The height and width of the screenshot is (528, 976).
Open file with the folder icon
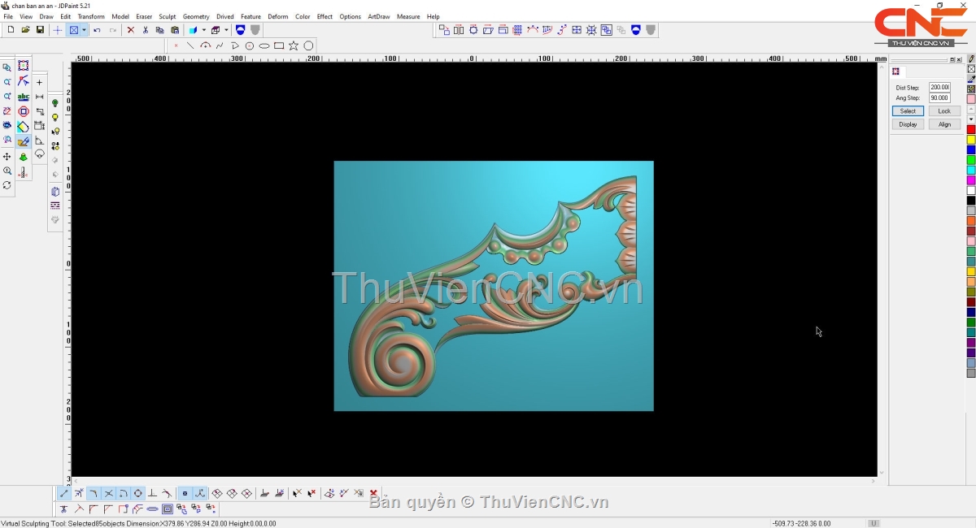coord(25,30)
